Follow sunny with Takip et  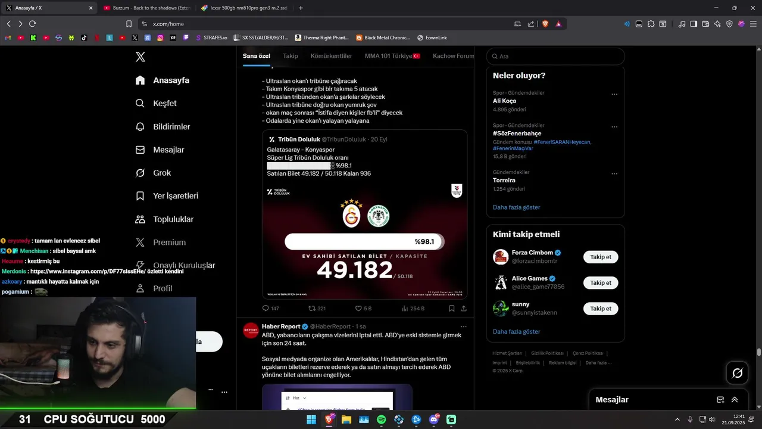601,308
